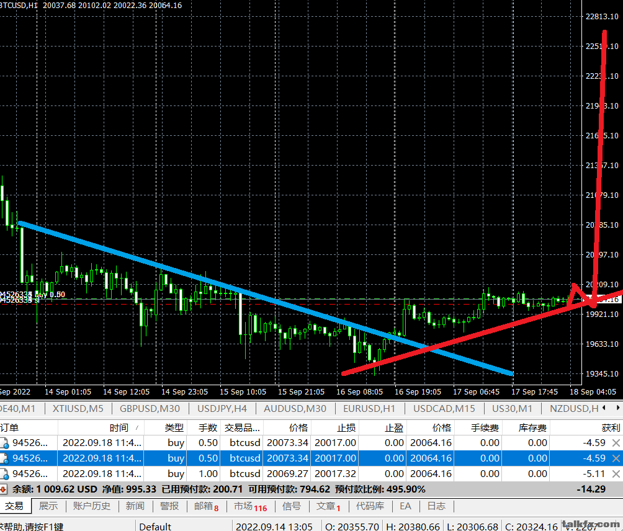Select stop loss value 20017.32
This screenshot has height=531, width=623.
tap(335, 474)
